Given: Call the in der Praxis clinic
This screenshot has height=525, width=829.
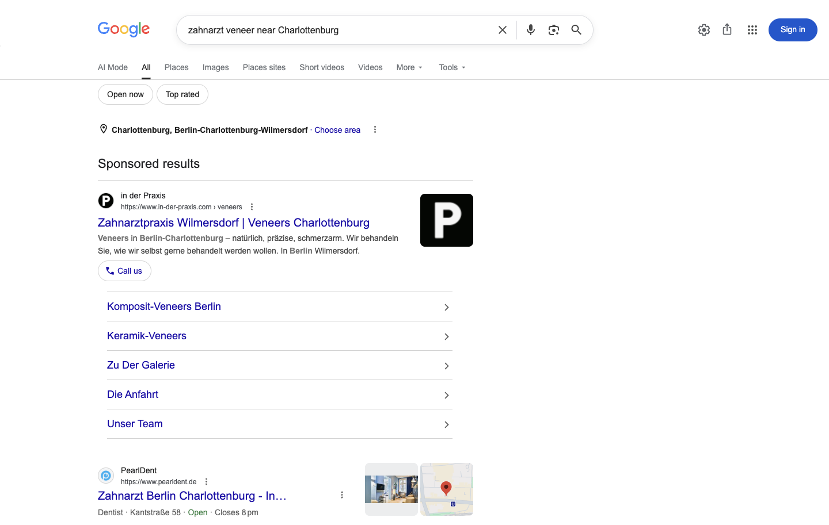Looking at the screenshot, I should point(124,271).
